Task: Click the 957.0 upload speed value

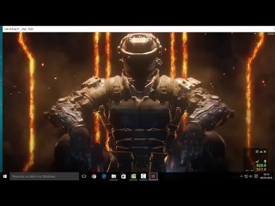Action: tap(261, 169)
